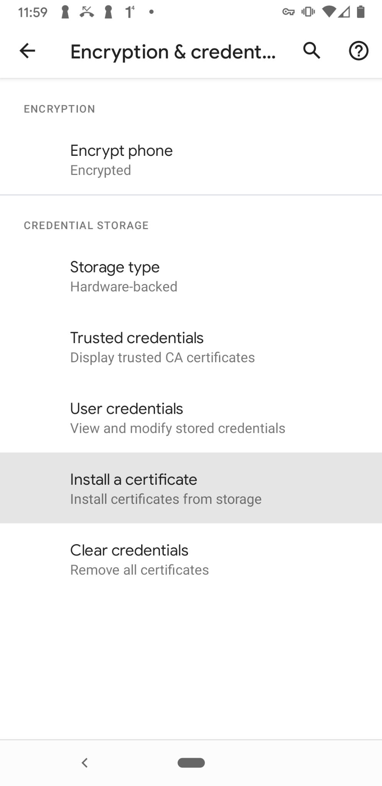This screenshot has width=382, height=786.
Task: Tap the search icon in the top bar
Action: pos(311,51)
